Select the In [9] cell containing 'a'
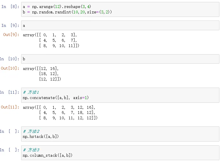Screen dimensions: 222x163 coord(120,25)
